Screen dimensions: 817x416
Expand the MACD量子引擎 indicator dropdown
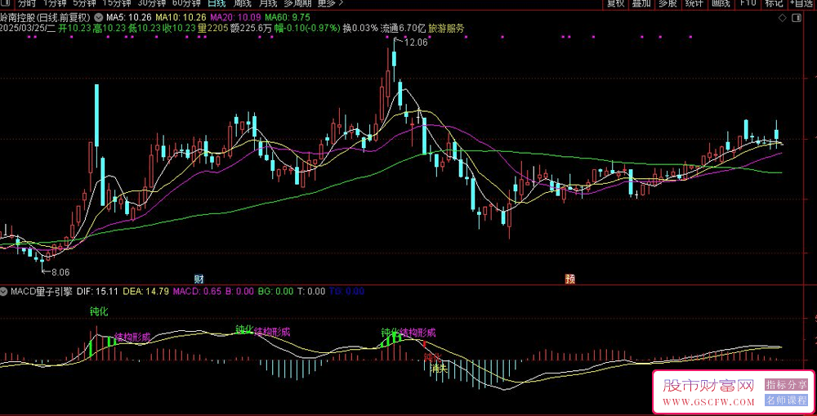click(5, 291)
